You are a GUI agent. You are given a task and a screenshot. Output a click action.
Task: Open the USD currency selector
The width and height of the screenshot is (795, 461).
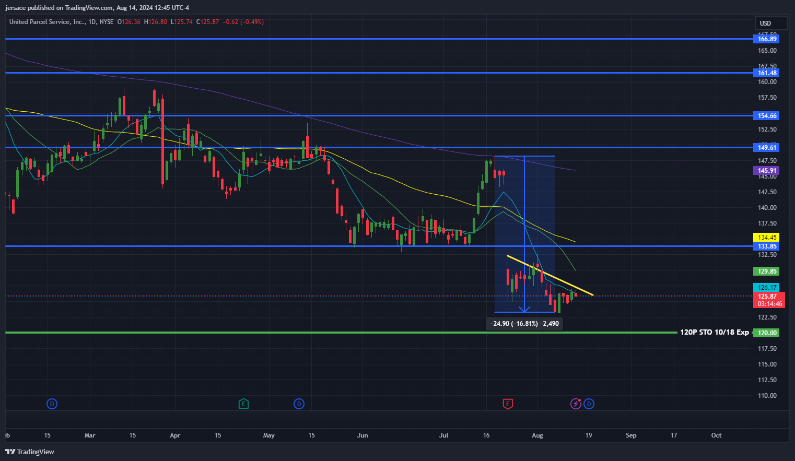click(771, 23)
